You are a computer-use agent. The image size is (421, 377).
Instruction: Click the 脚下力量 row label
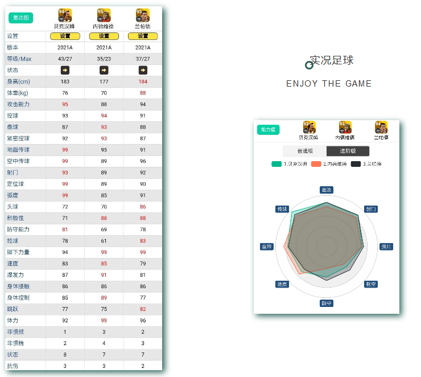[18, 252]
